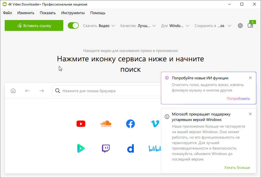Go back with the left arrow

(x=27, y=91)
